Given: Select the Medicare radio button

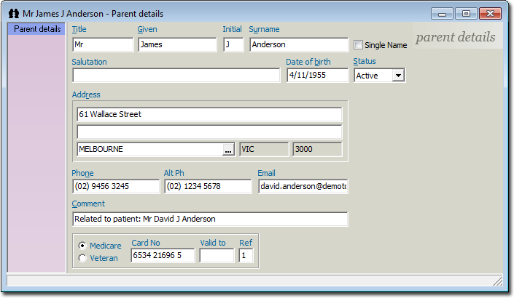Looking at the screenshot, I should click(x=82, y=246).
